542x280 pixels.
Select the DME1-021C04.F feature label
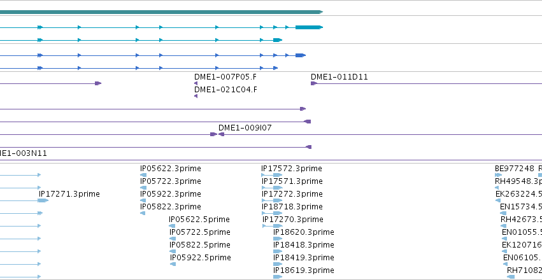[x=225, y=90]
